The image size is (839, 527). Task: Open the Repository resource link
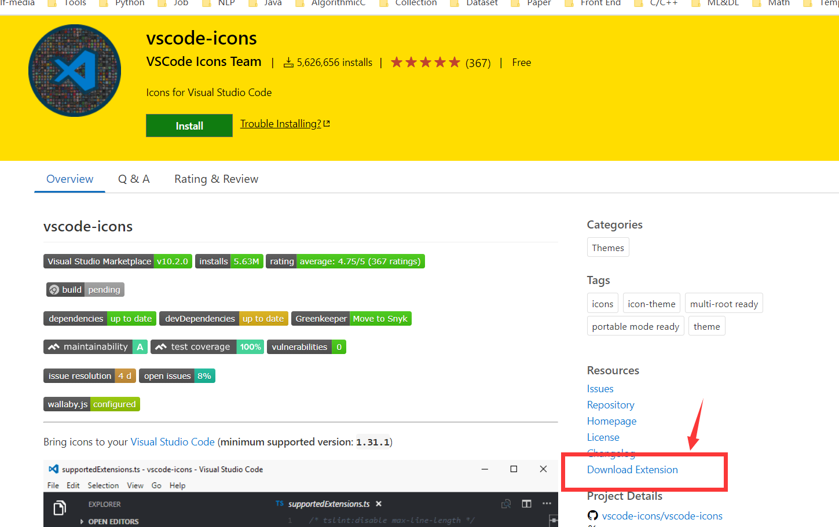pyautogui.click(x=611, y=405)
